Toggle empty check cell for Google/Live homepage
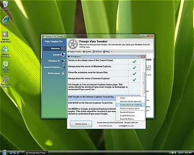The width and height of the screenshot is (194, 155). (134, 88)
